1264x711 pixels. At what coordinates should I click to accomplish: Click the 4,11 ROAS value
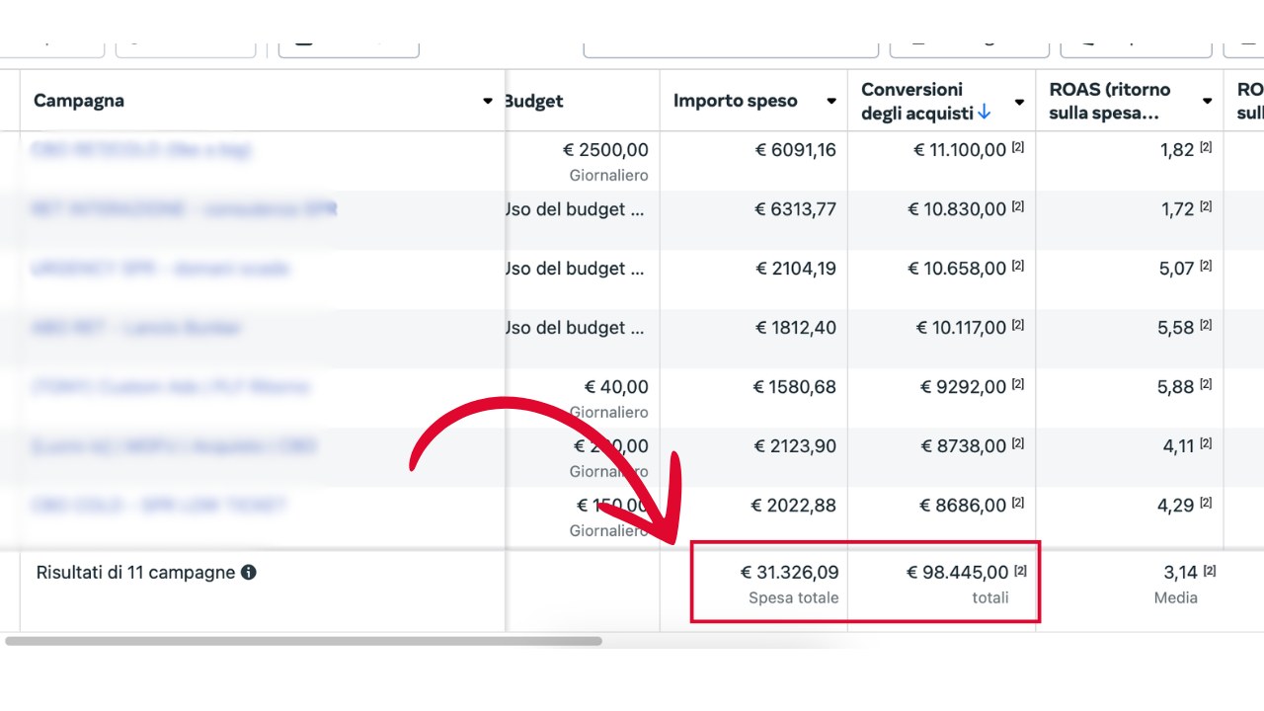tap(1178, 446)
